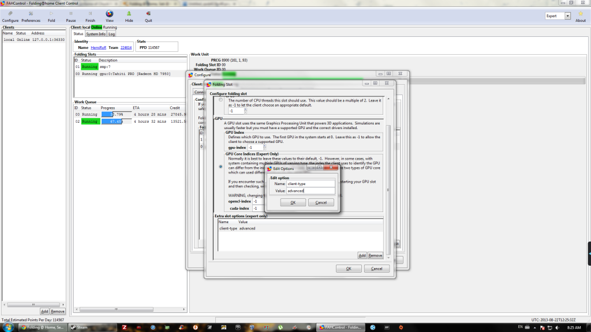Click OK in the Folding Slot dialog
This screenshot has width=591, height=332.
click(349, 269)
